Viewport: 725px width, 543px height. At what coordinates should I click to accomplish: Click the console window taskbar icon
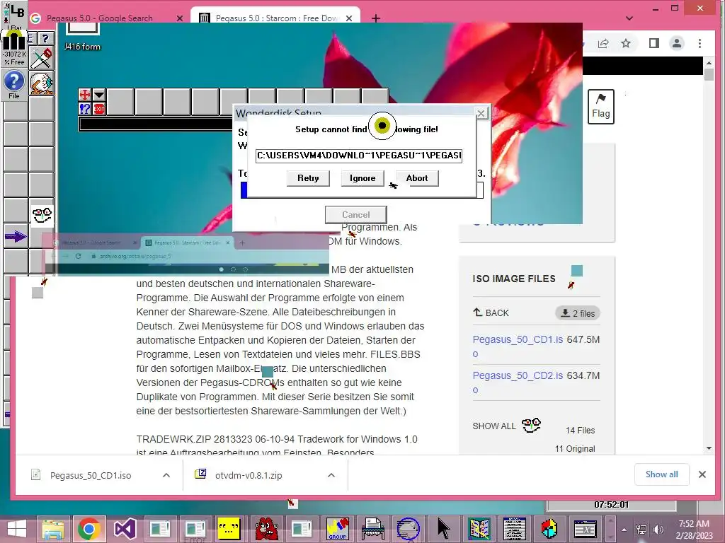tap(585, 529)
